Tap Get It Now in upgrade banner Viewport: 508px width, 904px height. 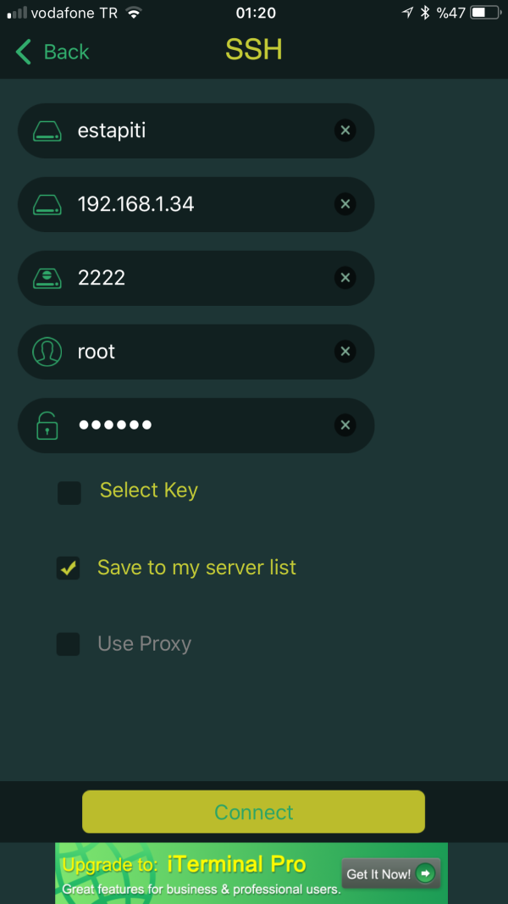[x=389, y=873]
